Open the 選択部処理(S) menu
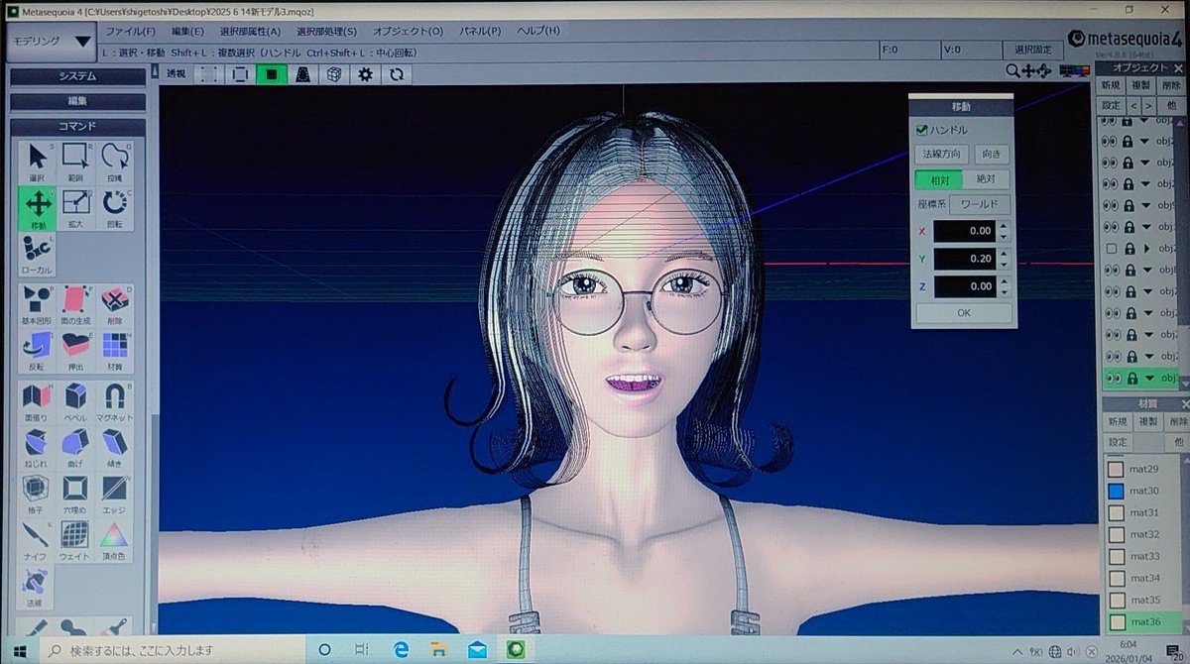The image size is (1190, 664). coord(326,31)
